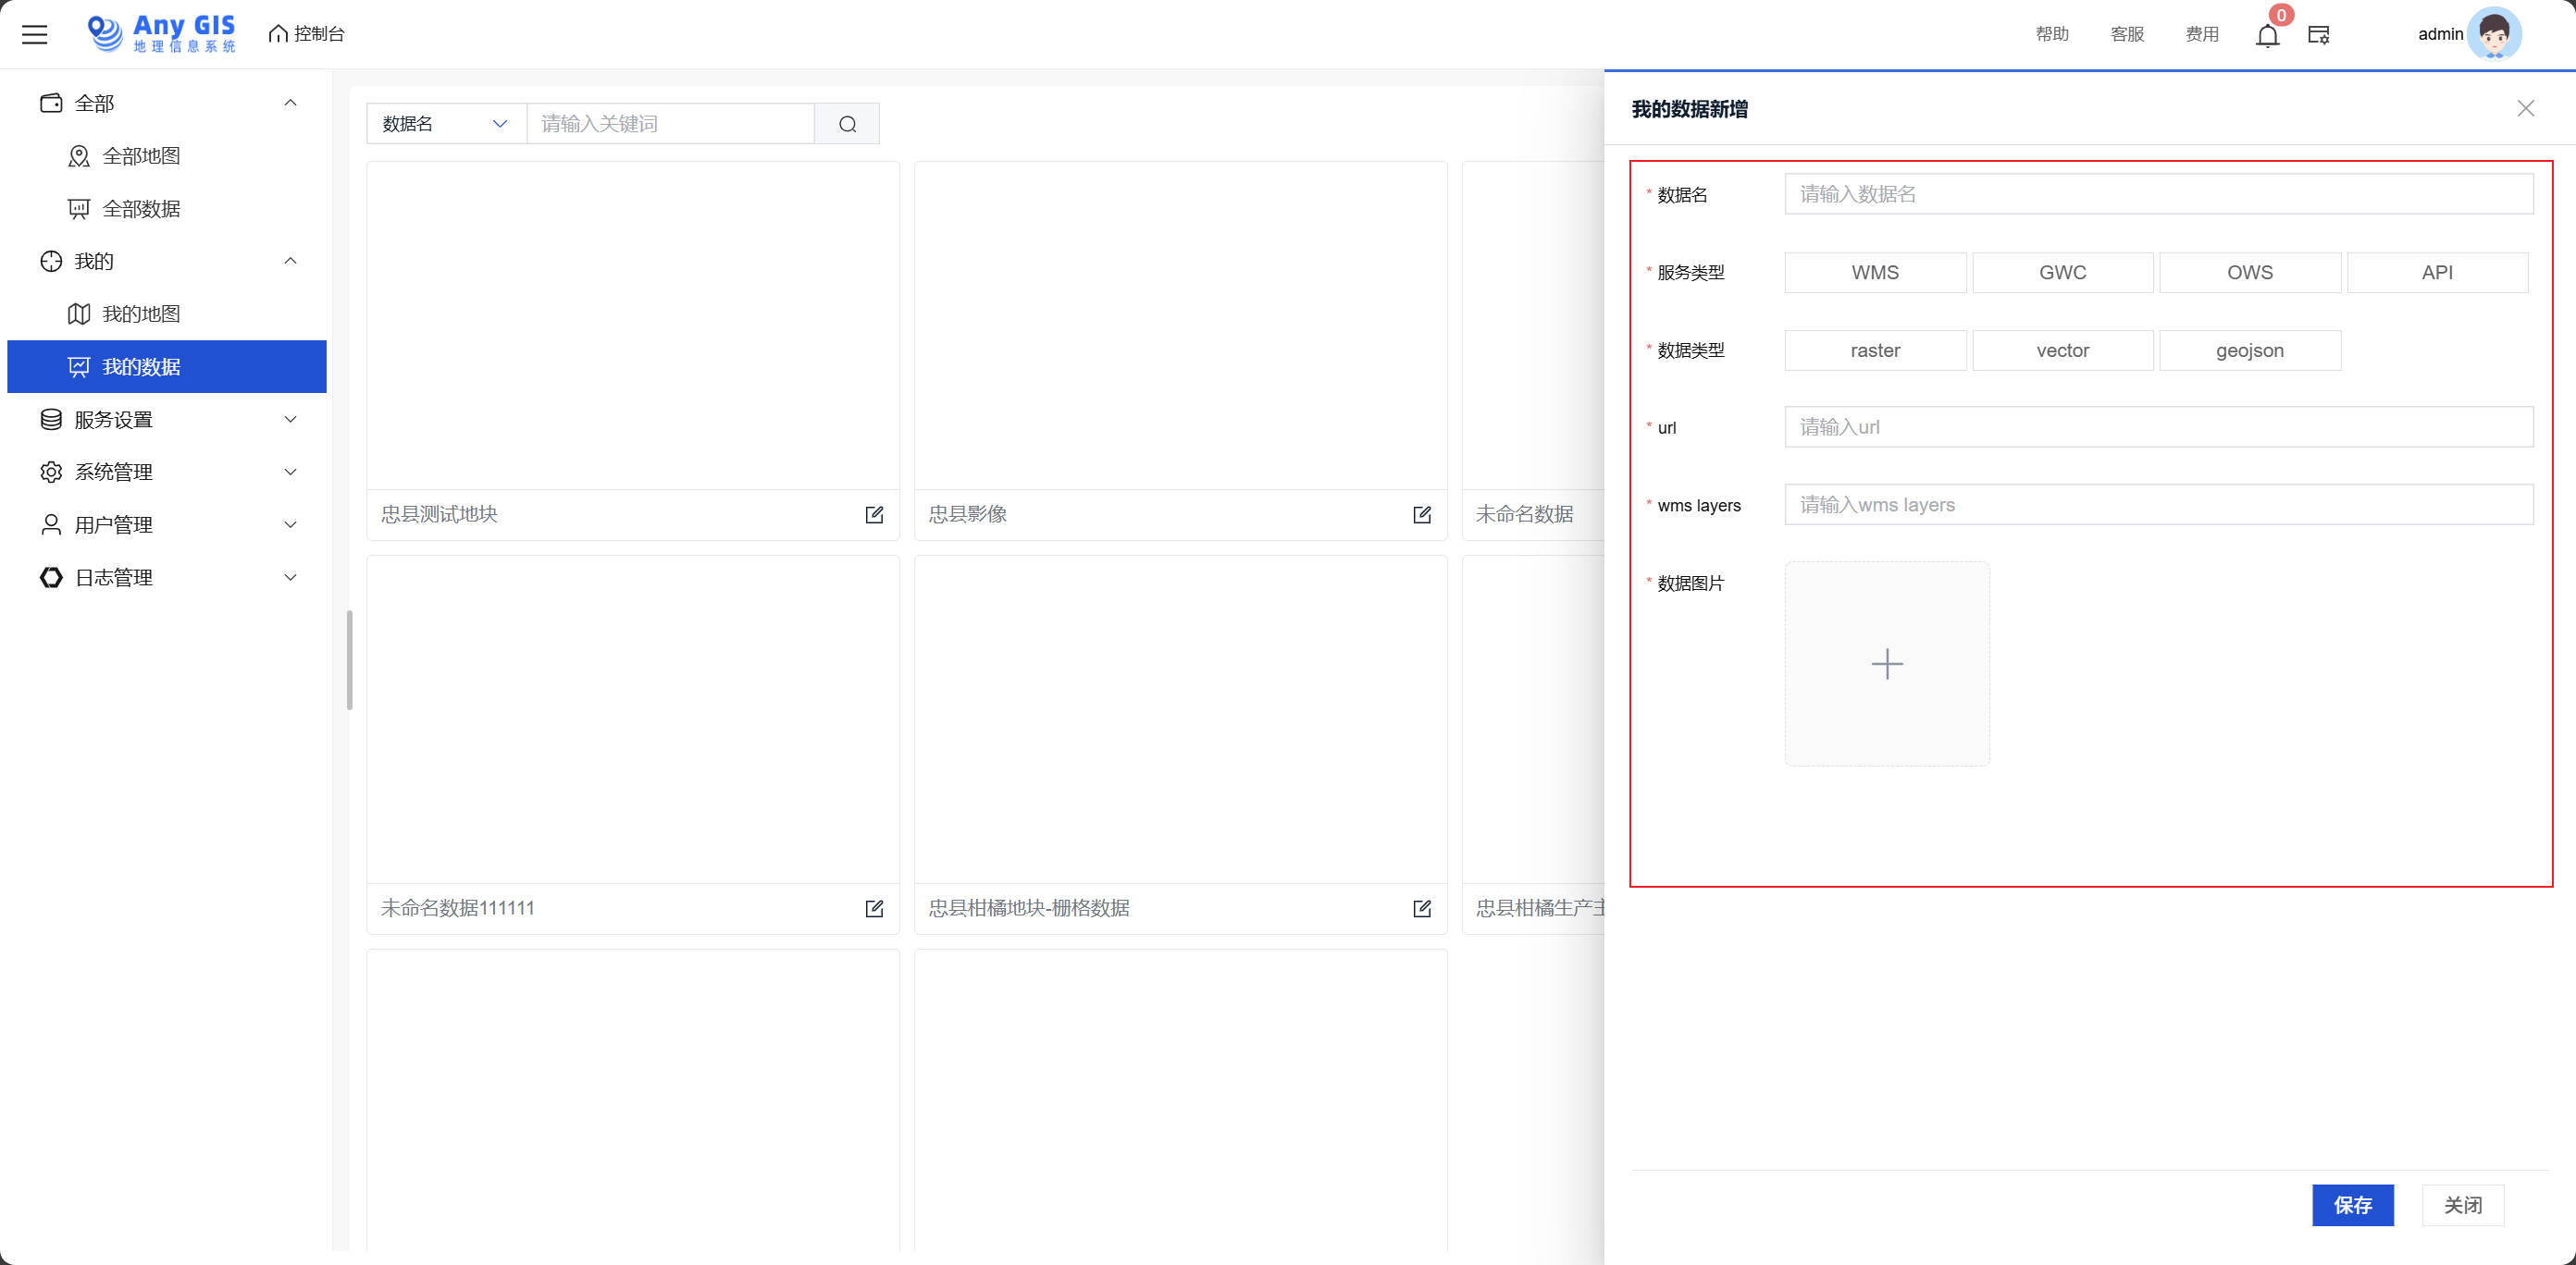Edit the 忠县影像 data card

[x=1421, y=514]
